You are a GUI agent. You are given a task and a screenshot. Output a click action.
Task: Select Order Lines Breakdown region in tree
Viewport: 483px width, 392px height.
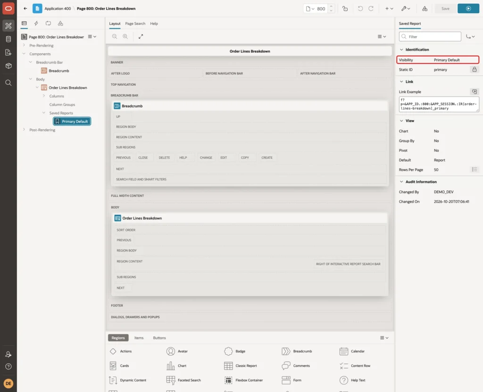(68, 88)
